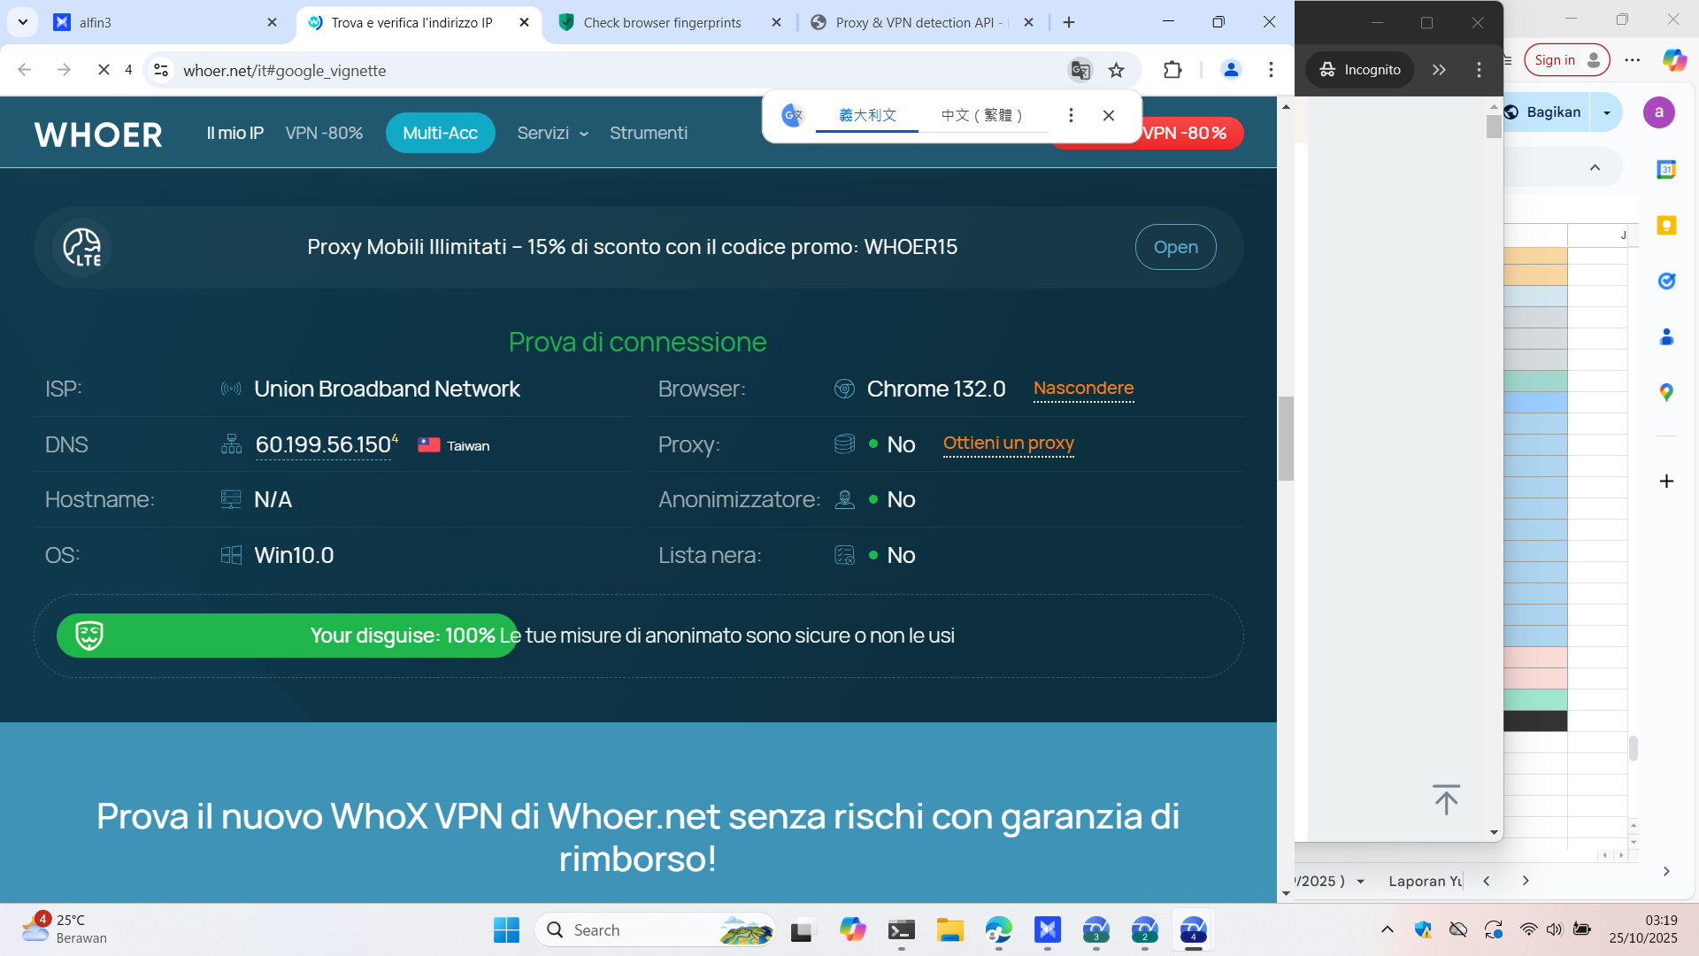Open the Windows Start menu
Image resolution: width=1699 pixels, height=956 pixels.
506,930
